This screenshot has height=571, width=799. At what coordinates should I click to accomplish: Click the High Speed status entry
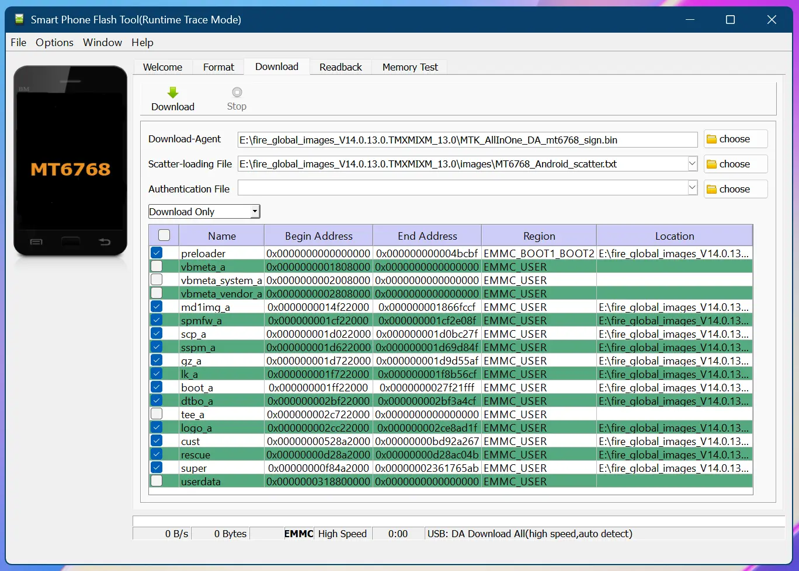pyautogui.click(x=342, y=533)
